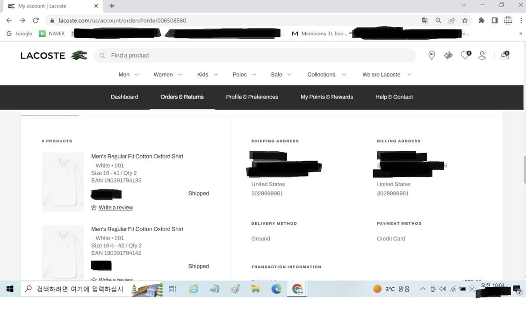Click the Size 16 - 41 shirt thumbnail
The height and width of the screenshot is (310, 526).
pyautogui.click(x=63, y=182)
